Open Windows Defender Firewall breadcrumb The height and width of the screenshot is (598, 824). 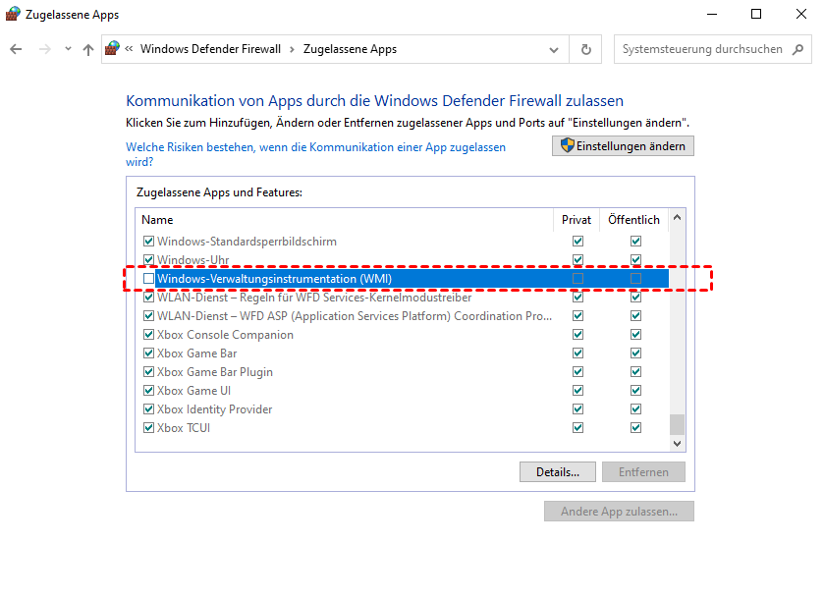point(210,49)
